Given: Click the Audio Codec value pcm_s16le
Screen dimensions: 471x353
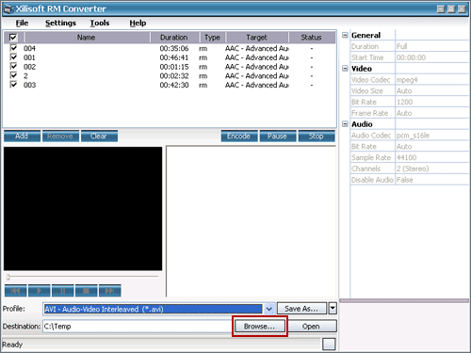Looking at the screenshot, I should [432, 136].
